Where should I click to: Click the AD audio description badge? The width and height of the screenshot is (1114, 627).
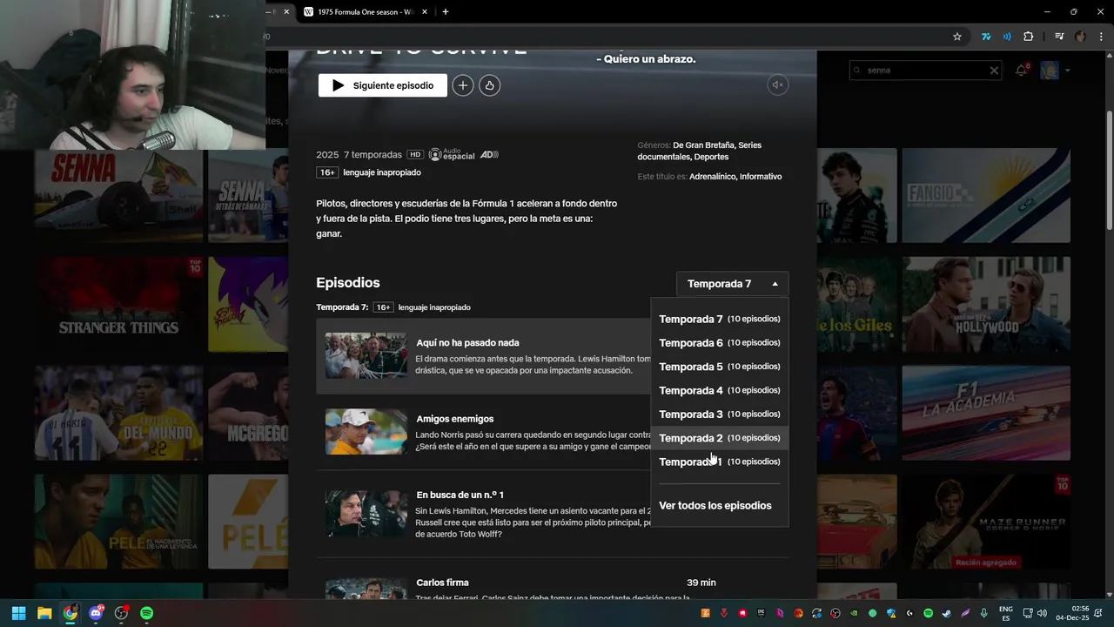pyautogui.click(x=489, y=155)
